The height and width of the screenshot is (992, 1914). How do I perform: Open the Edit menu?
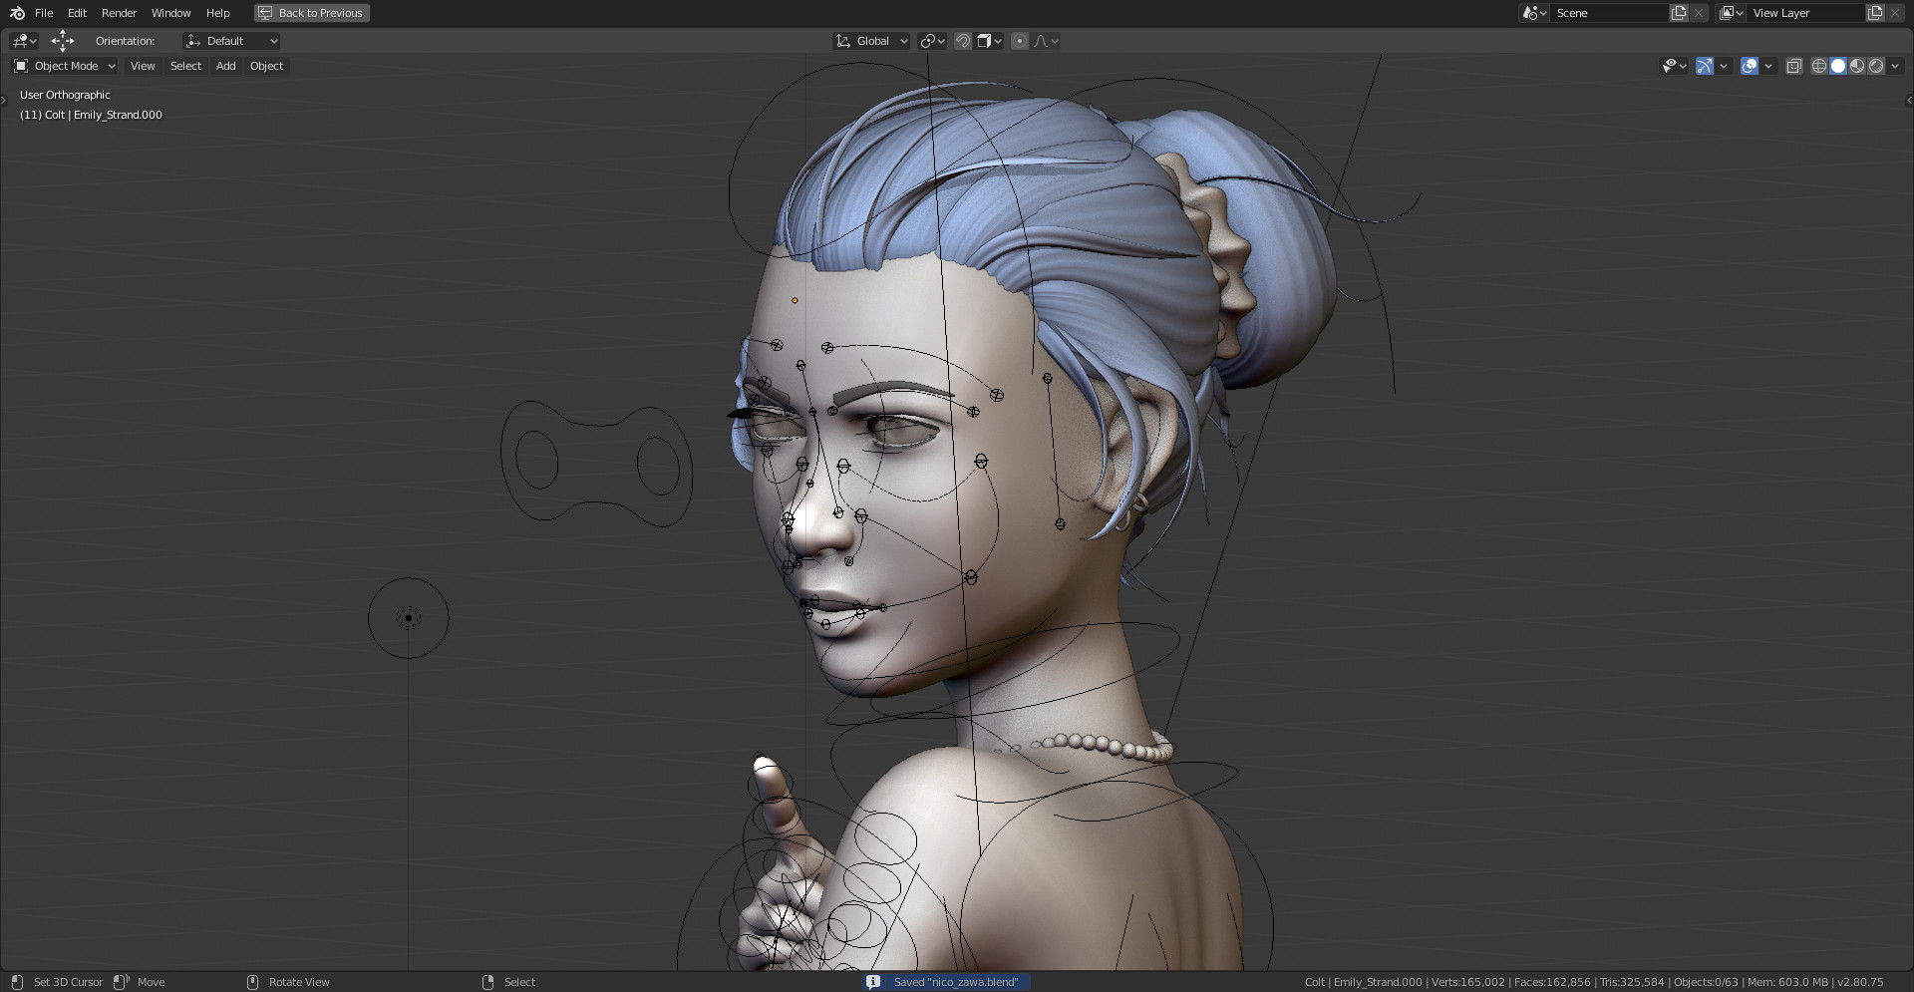coord(77,13)
